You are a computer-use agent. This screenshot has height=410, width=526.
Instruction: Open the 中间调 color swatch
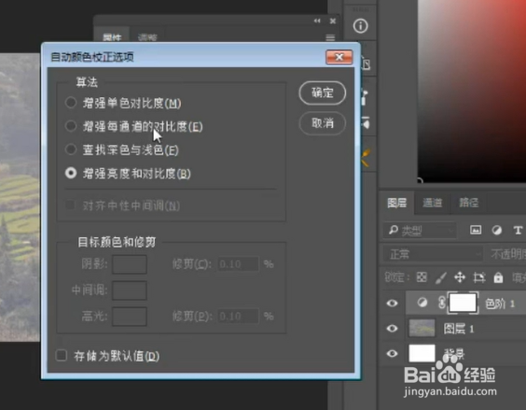(x=129, y=290)
